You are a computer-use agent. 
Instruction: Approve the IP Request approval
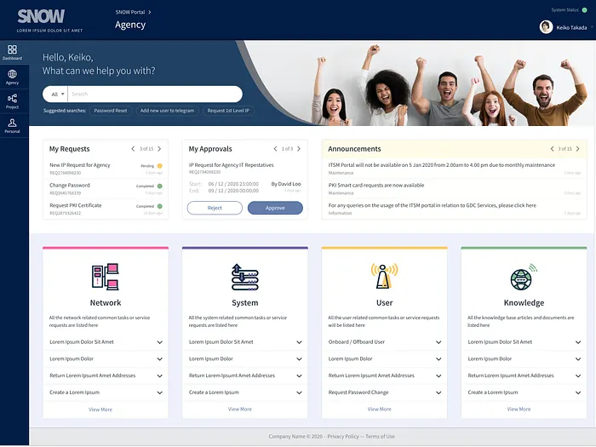pyautogui.click(x=275, y=208)
